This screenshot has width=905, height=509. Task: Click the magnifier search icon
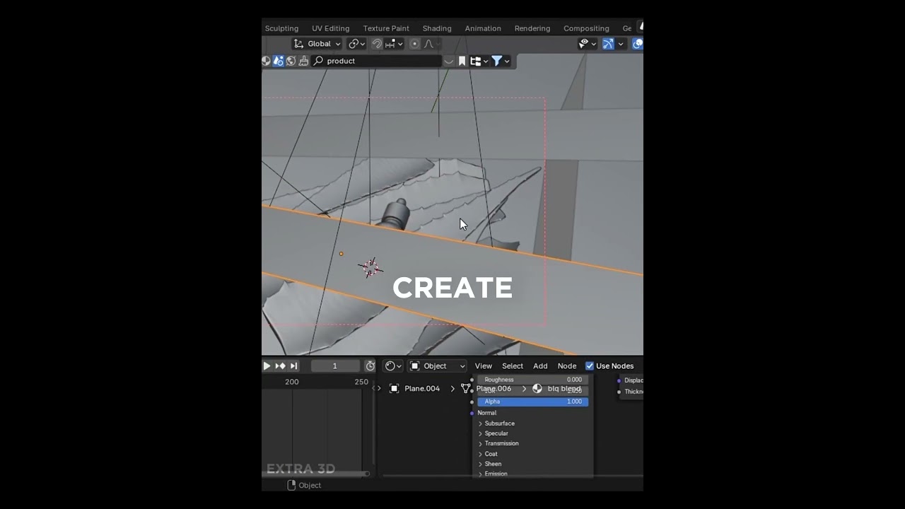[x=318, y=61]
